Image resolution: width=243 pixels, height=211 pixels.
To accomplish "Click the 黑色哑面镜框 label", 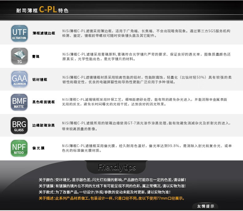I will (44, 102).
